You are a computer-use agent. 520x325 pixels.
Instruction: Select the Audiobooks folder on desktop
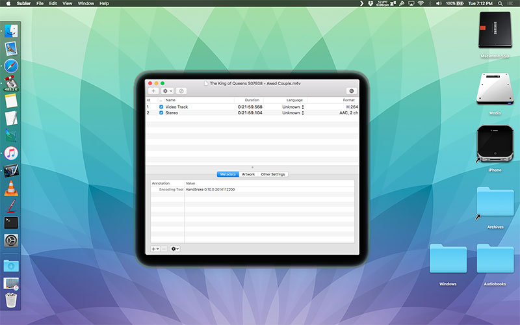495,259
